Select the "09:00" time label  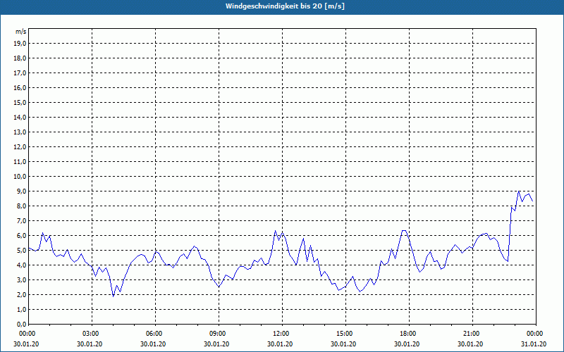pyautogui.click(x=219, y=334)
